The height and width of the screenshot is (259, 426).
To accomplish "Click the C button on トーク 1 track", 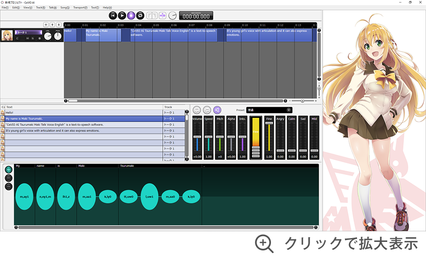I will coord(17,38).
